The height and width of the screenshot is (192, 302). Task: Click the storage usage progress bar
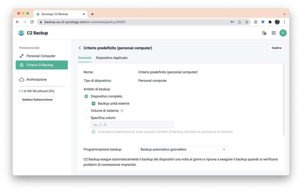[x=42, y=86]
